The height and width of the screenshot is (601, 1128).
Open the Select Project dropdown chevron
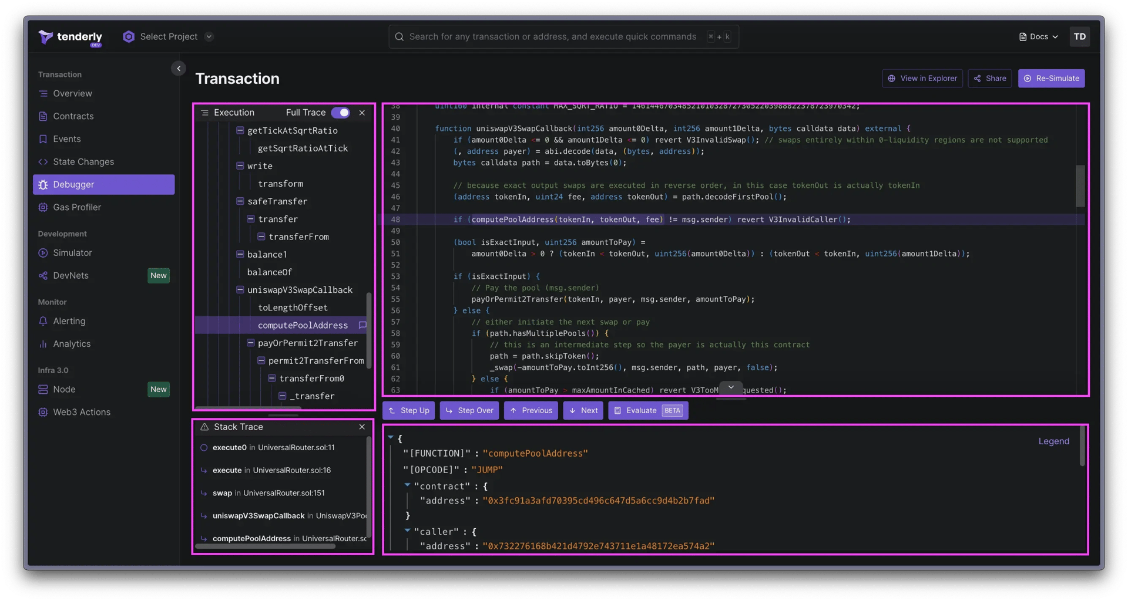[x=209, y=36]
